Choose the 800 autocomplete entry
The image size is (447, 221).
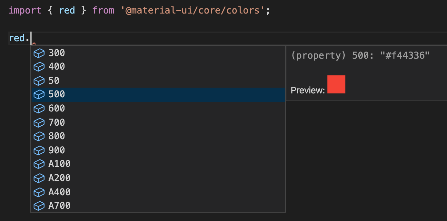57,136
